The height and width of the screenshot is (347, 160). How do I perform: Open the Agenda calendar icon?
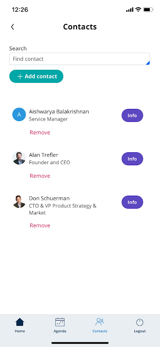[60, 322]
